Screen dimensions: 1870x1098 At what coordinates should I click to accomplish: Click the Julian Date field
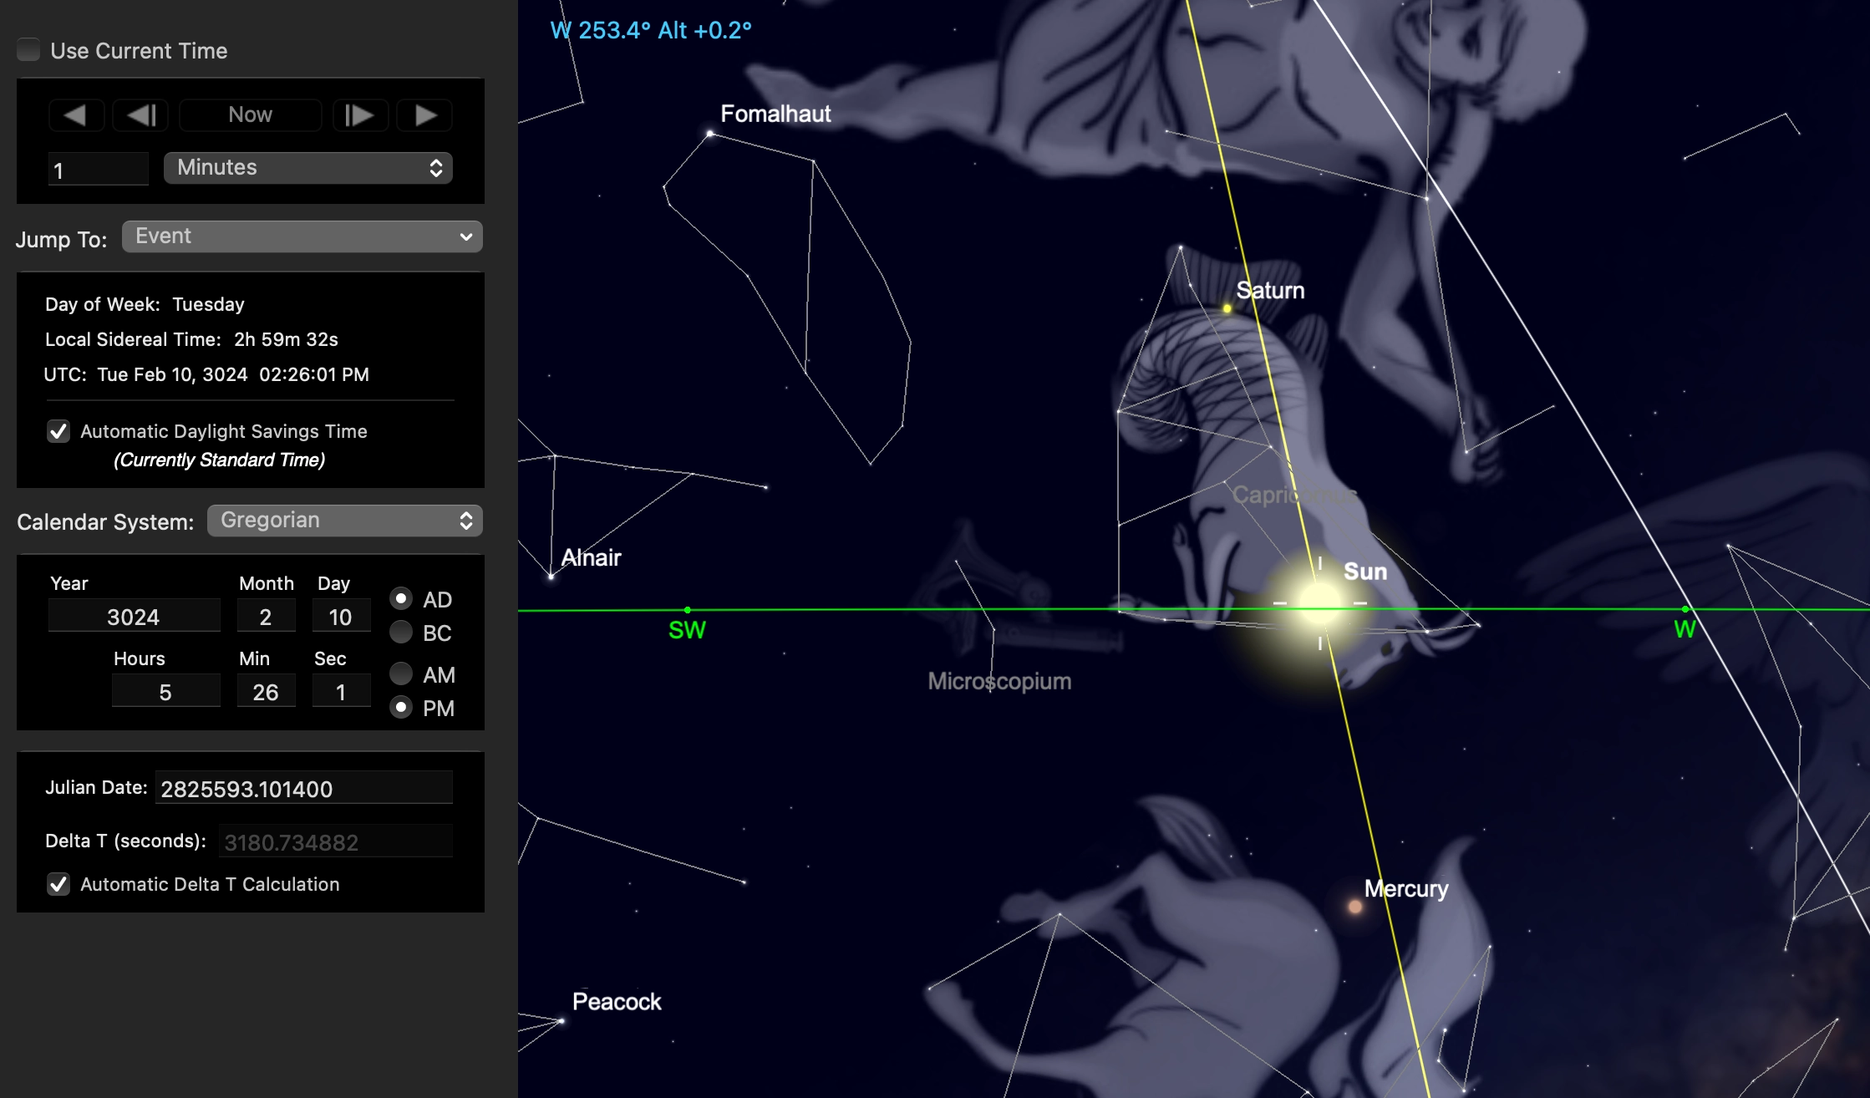coord(303,789)
